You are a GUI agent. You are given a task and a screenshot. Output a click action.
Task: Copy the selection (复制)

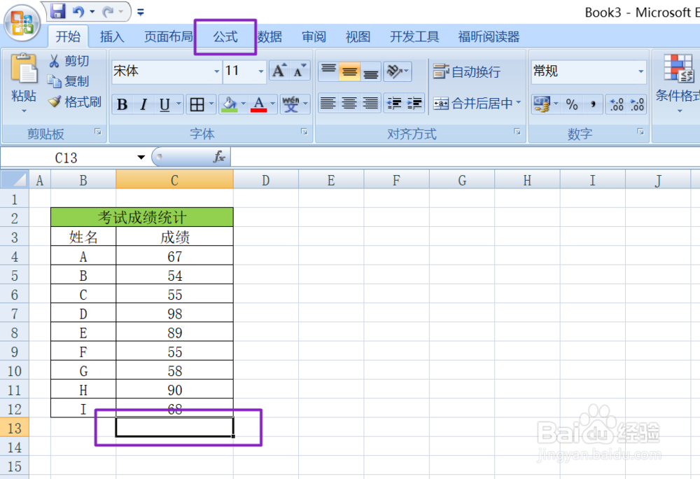69,81
